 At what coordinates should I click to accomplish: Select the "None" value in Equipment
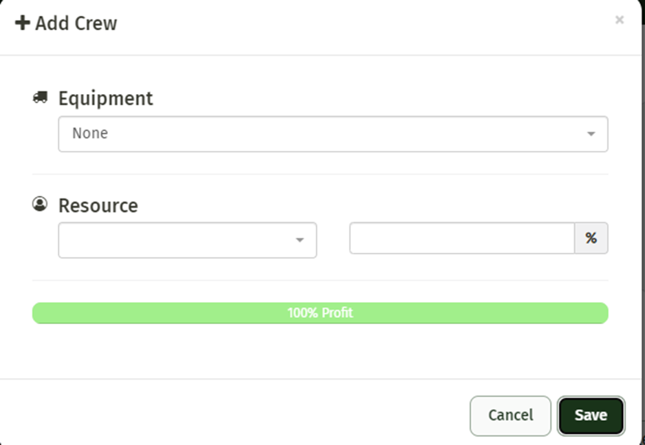point(90,134)
